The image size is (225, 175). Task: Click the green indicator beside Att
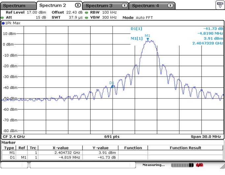coord(2,18)
